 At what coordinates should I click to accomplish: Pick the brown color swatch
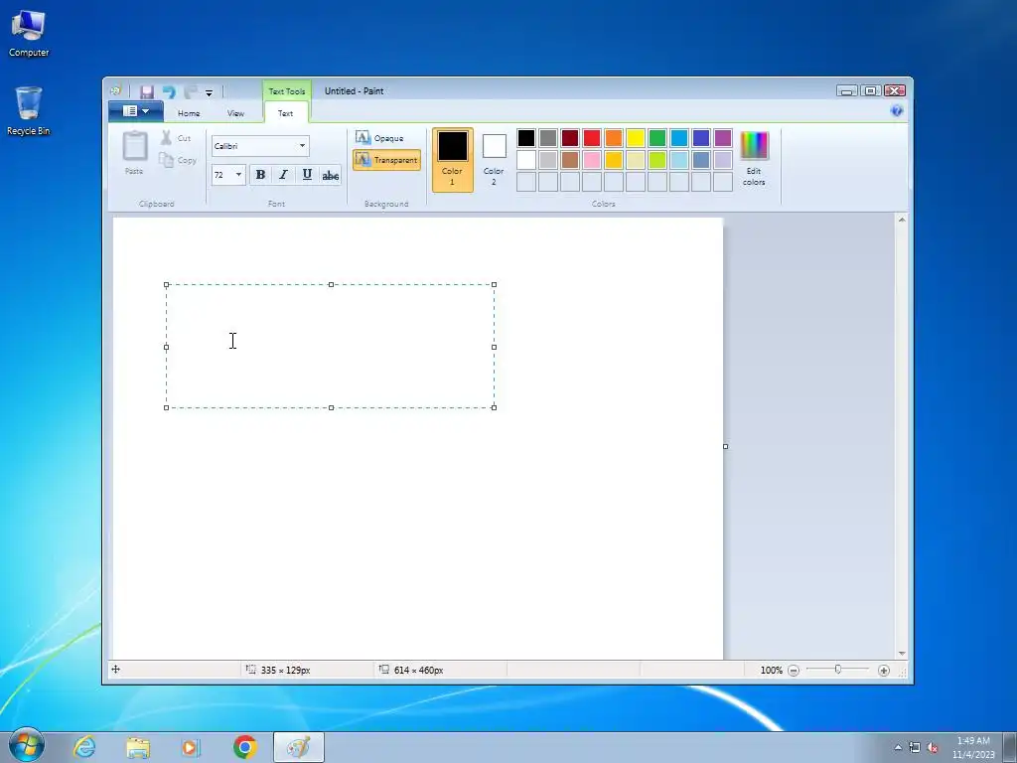point(569,160)
